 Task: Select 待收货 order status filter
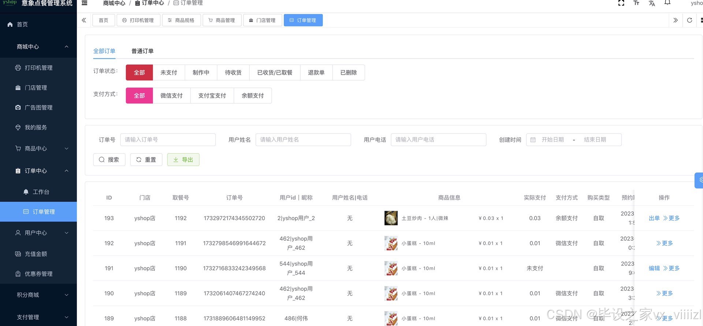pyautogui.click(x=233, y=73)
